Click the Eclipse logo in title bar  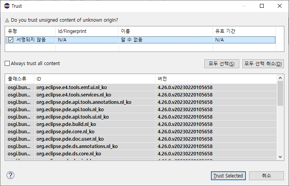pos(7,6)
